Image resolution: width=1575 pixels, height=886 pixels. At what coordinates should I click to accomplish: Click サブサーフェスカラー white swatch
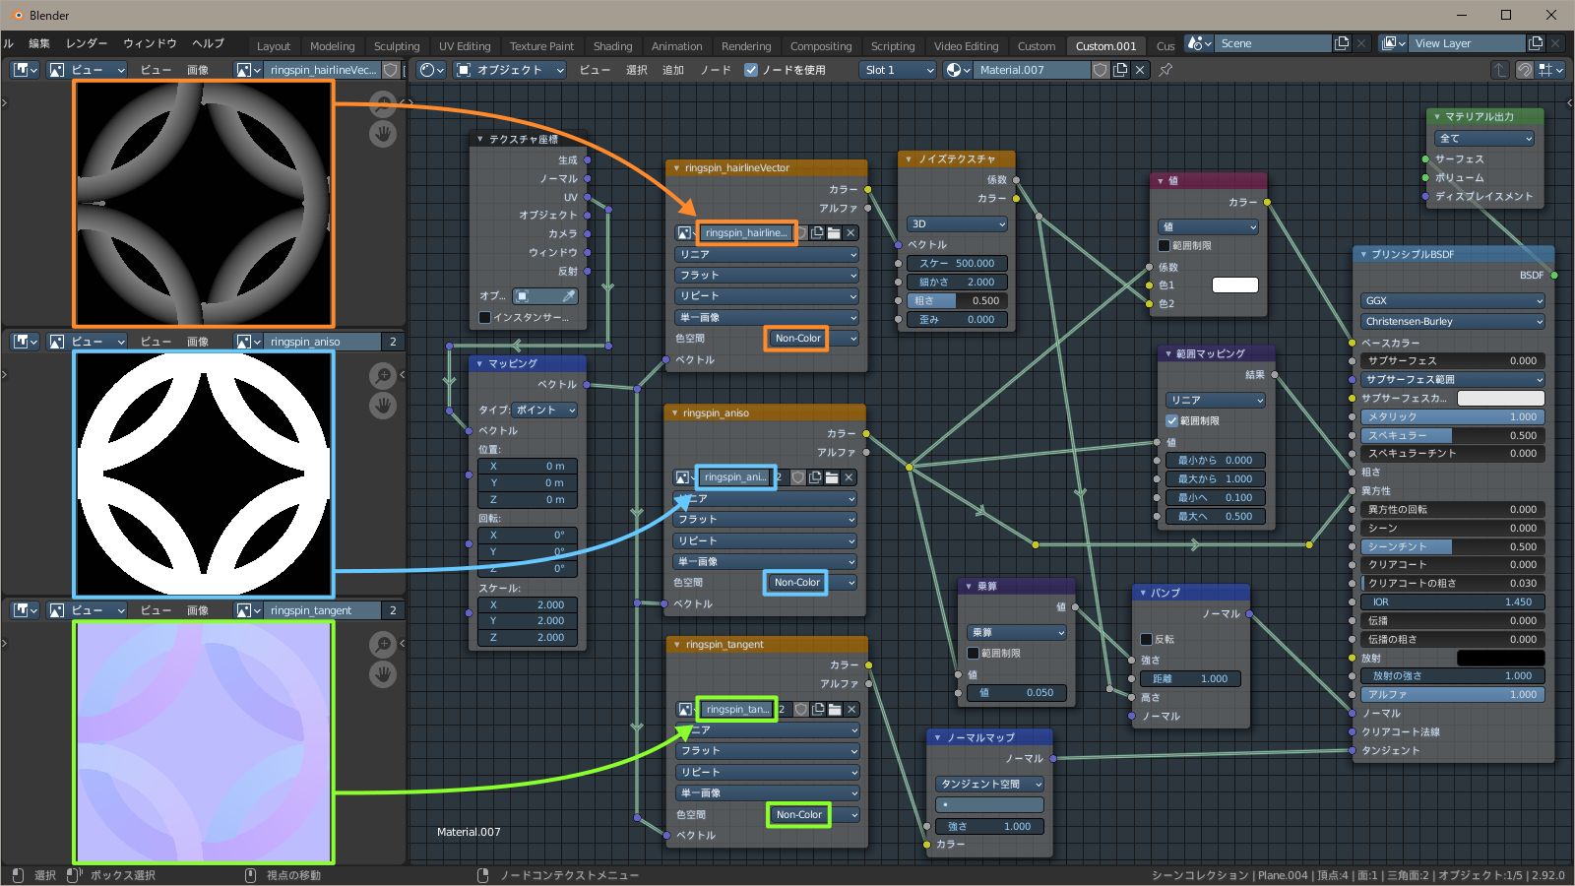coord(1500,399)
